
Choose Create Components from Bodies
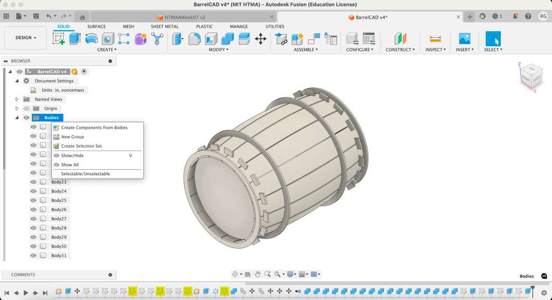tap(94, 128)
